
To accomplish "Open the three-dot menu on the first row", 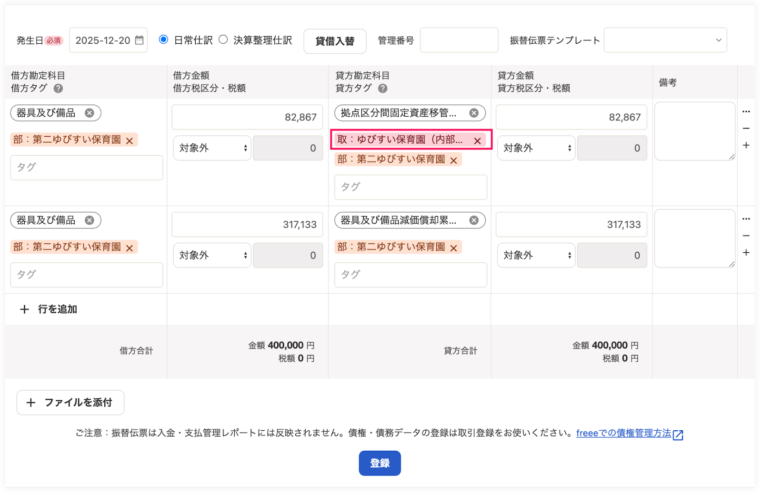I will pyautogui.click(x=746, y=111).
